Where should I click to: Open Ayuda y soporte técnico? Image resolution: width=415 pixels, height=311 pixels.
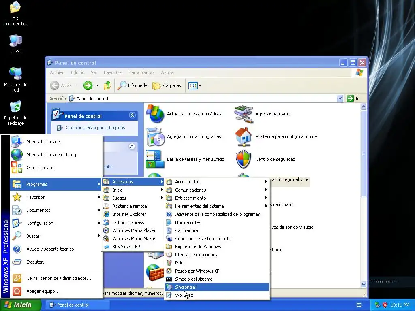pyautogui.click(x=56, y=249)
